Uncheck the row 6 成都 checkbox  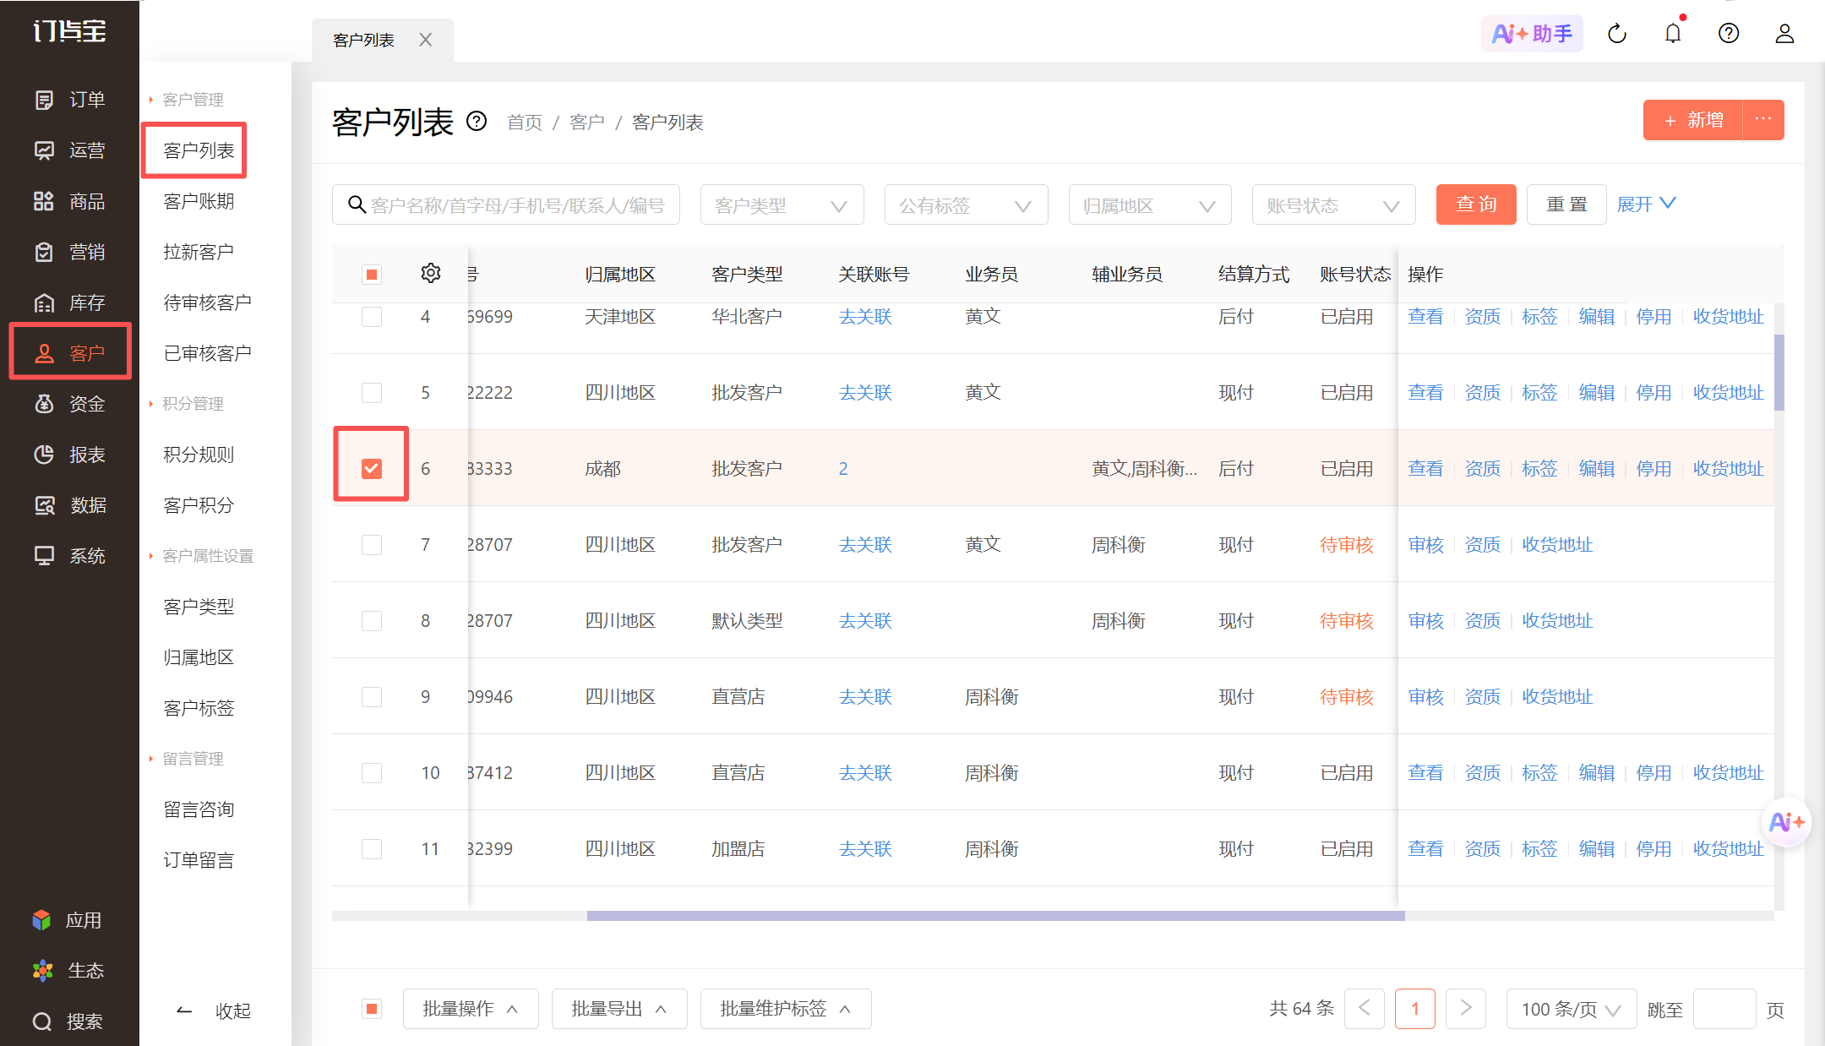pyautogui.click(x=372, y=468)
